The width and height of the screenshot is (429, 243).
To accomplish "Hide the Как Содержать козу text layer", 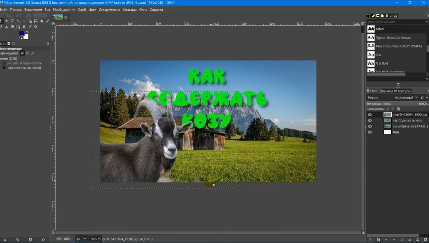I will (370, 121).
